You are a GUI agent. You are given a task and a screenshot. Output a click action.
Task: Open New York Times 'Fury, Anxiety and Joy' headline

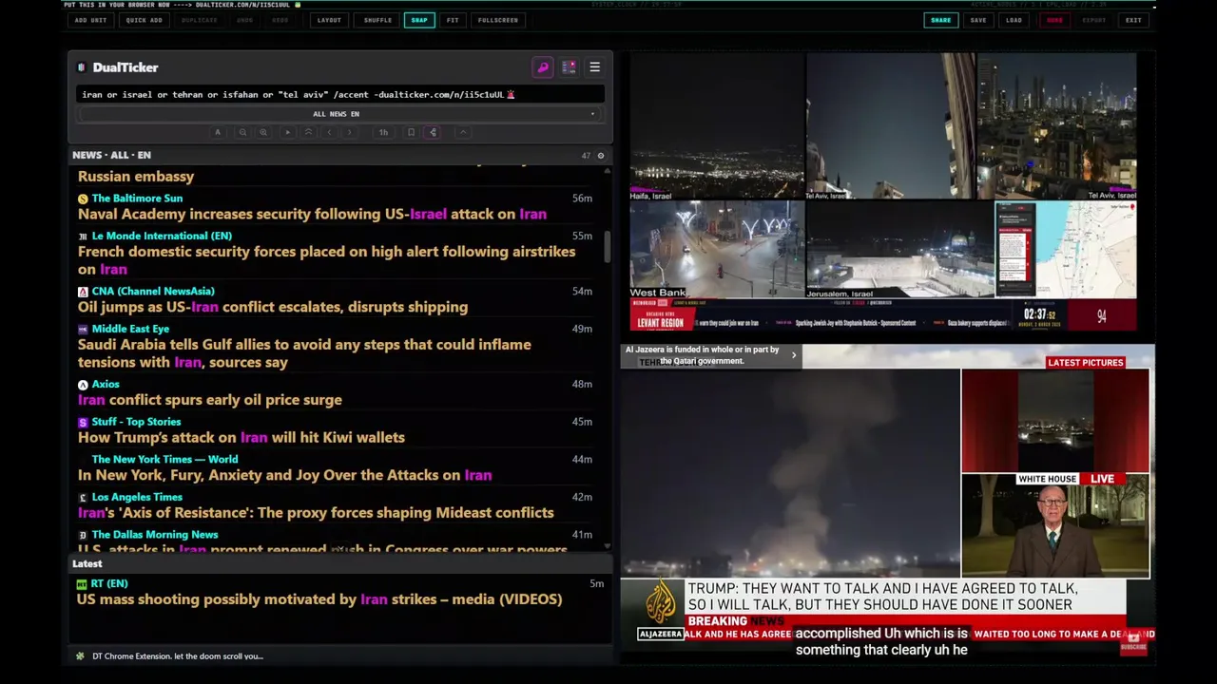click(284, 475)
